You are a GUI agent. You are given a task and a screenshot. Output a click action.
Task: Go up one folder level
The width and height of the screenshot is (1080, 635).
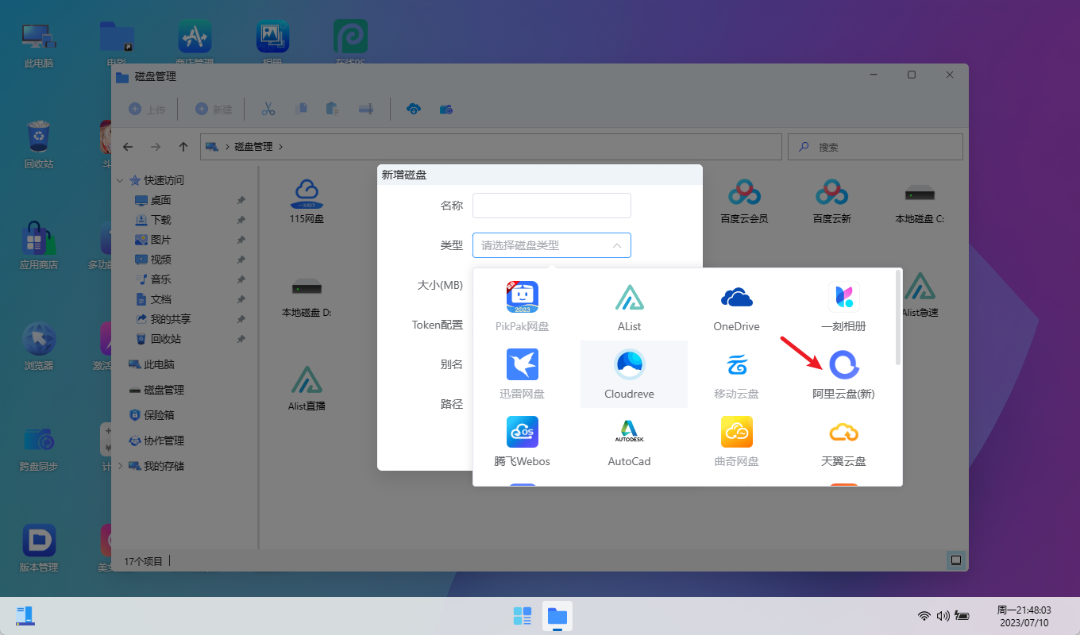point(183,147)
